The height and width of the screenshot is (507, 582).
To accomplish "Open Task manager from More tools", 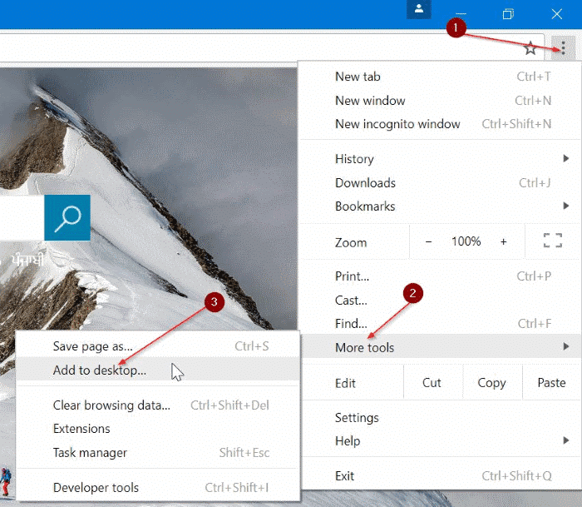I will click(158, 452).
